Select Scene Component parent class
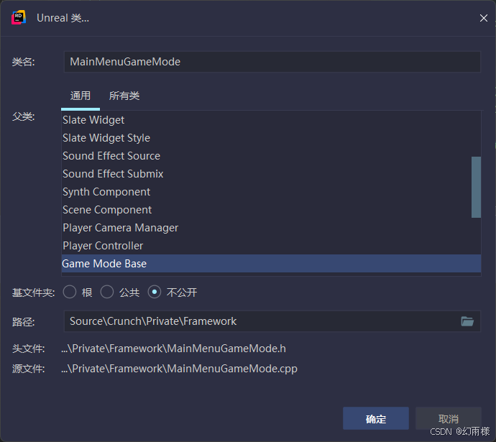 (271, 210)
